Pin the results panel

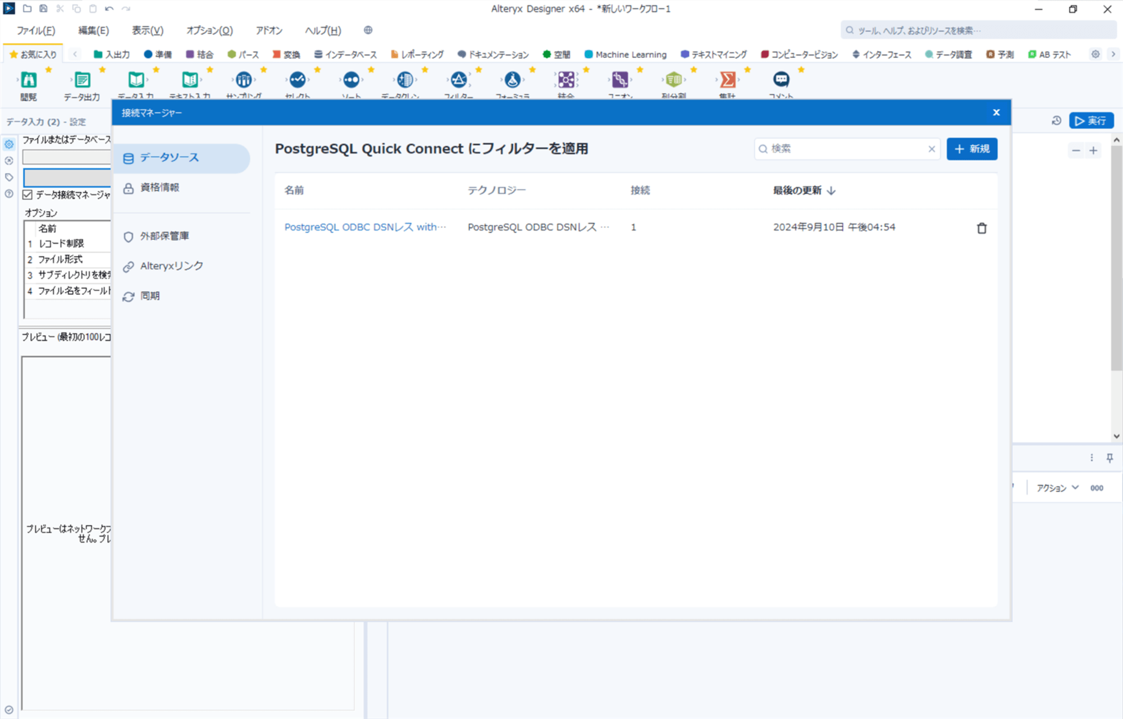(1110, 458)
